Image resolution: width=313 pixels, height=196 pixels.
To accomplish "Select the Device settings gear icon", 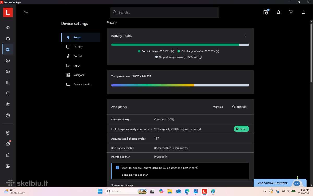I will pos(8,49).
